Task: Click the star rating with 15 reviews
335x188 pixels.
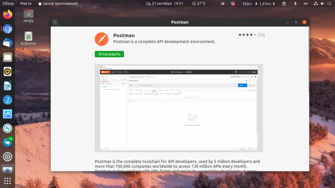Action: (x=252, y=35)
